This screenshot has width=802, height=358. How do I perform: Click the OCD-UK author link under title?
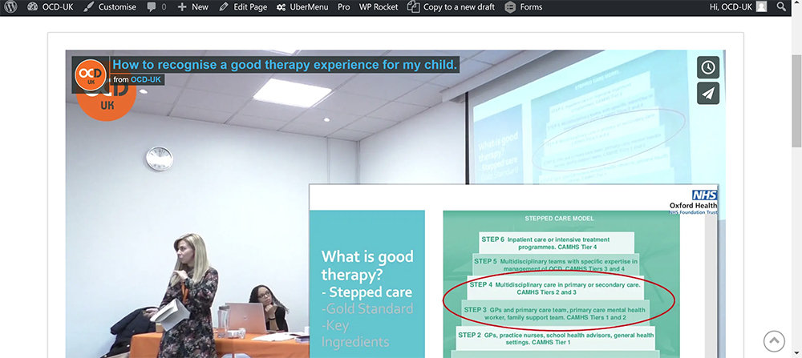146,79
